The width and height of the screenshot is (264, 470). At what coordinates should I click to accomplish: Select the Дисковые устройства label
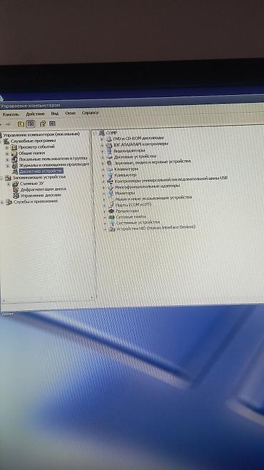[135, 156]
